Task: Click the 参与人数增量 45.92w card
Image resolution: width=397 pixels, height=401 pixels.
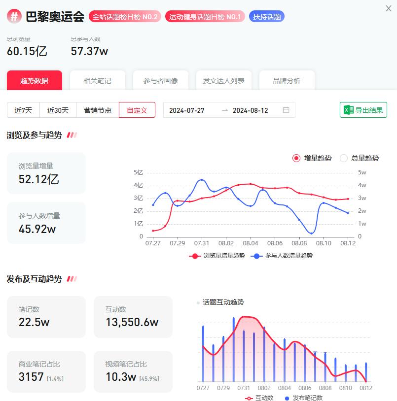Action: click(x=46, y=223)
